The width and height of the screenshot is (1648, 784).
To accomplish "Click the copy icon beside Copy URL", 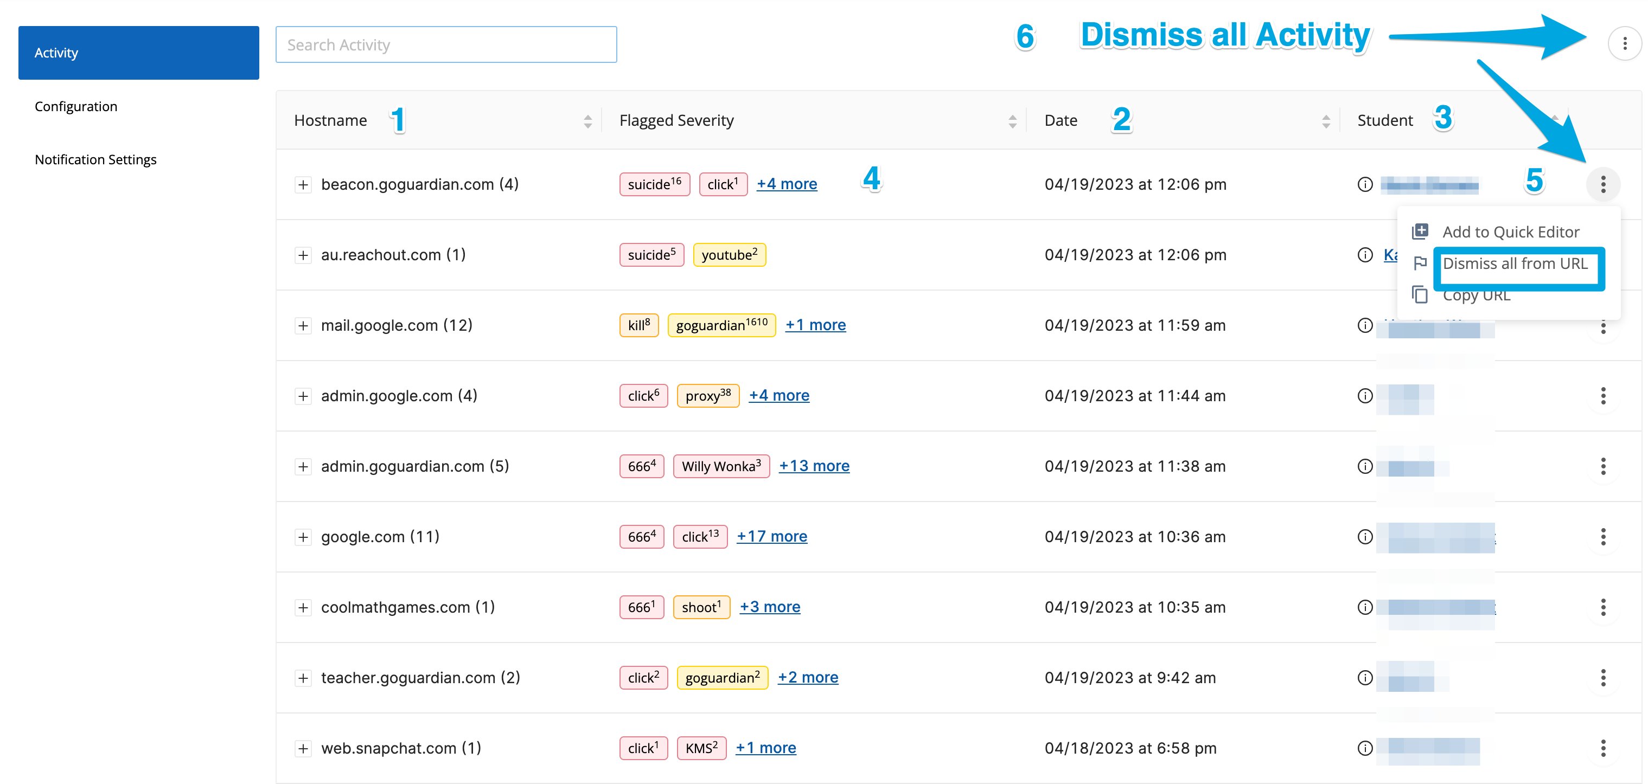I will 1420,295.
